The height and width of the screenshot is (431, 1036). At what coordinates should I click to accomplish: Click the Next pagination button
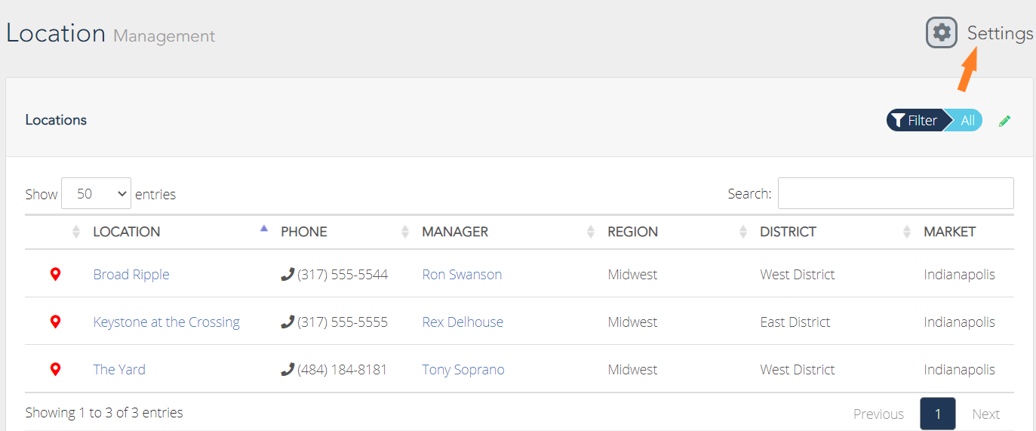pos(985,414)
